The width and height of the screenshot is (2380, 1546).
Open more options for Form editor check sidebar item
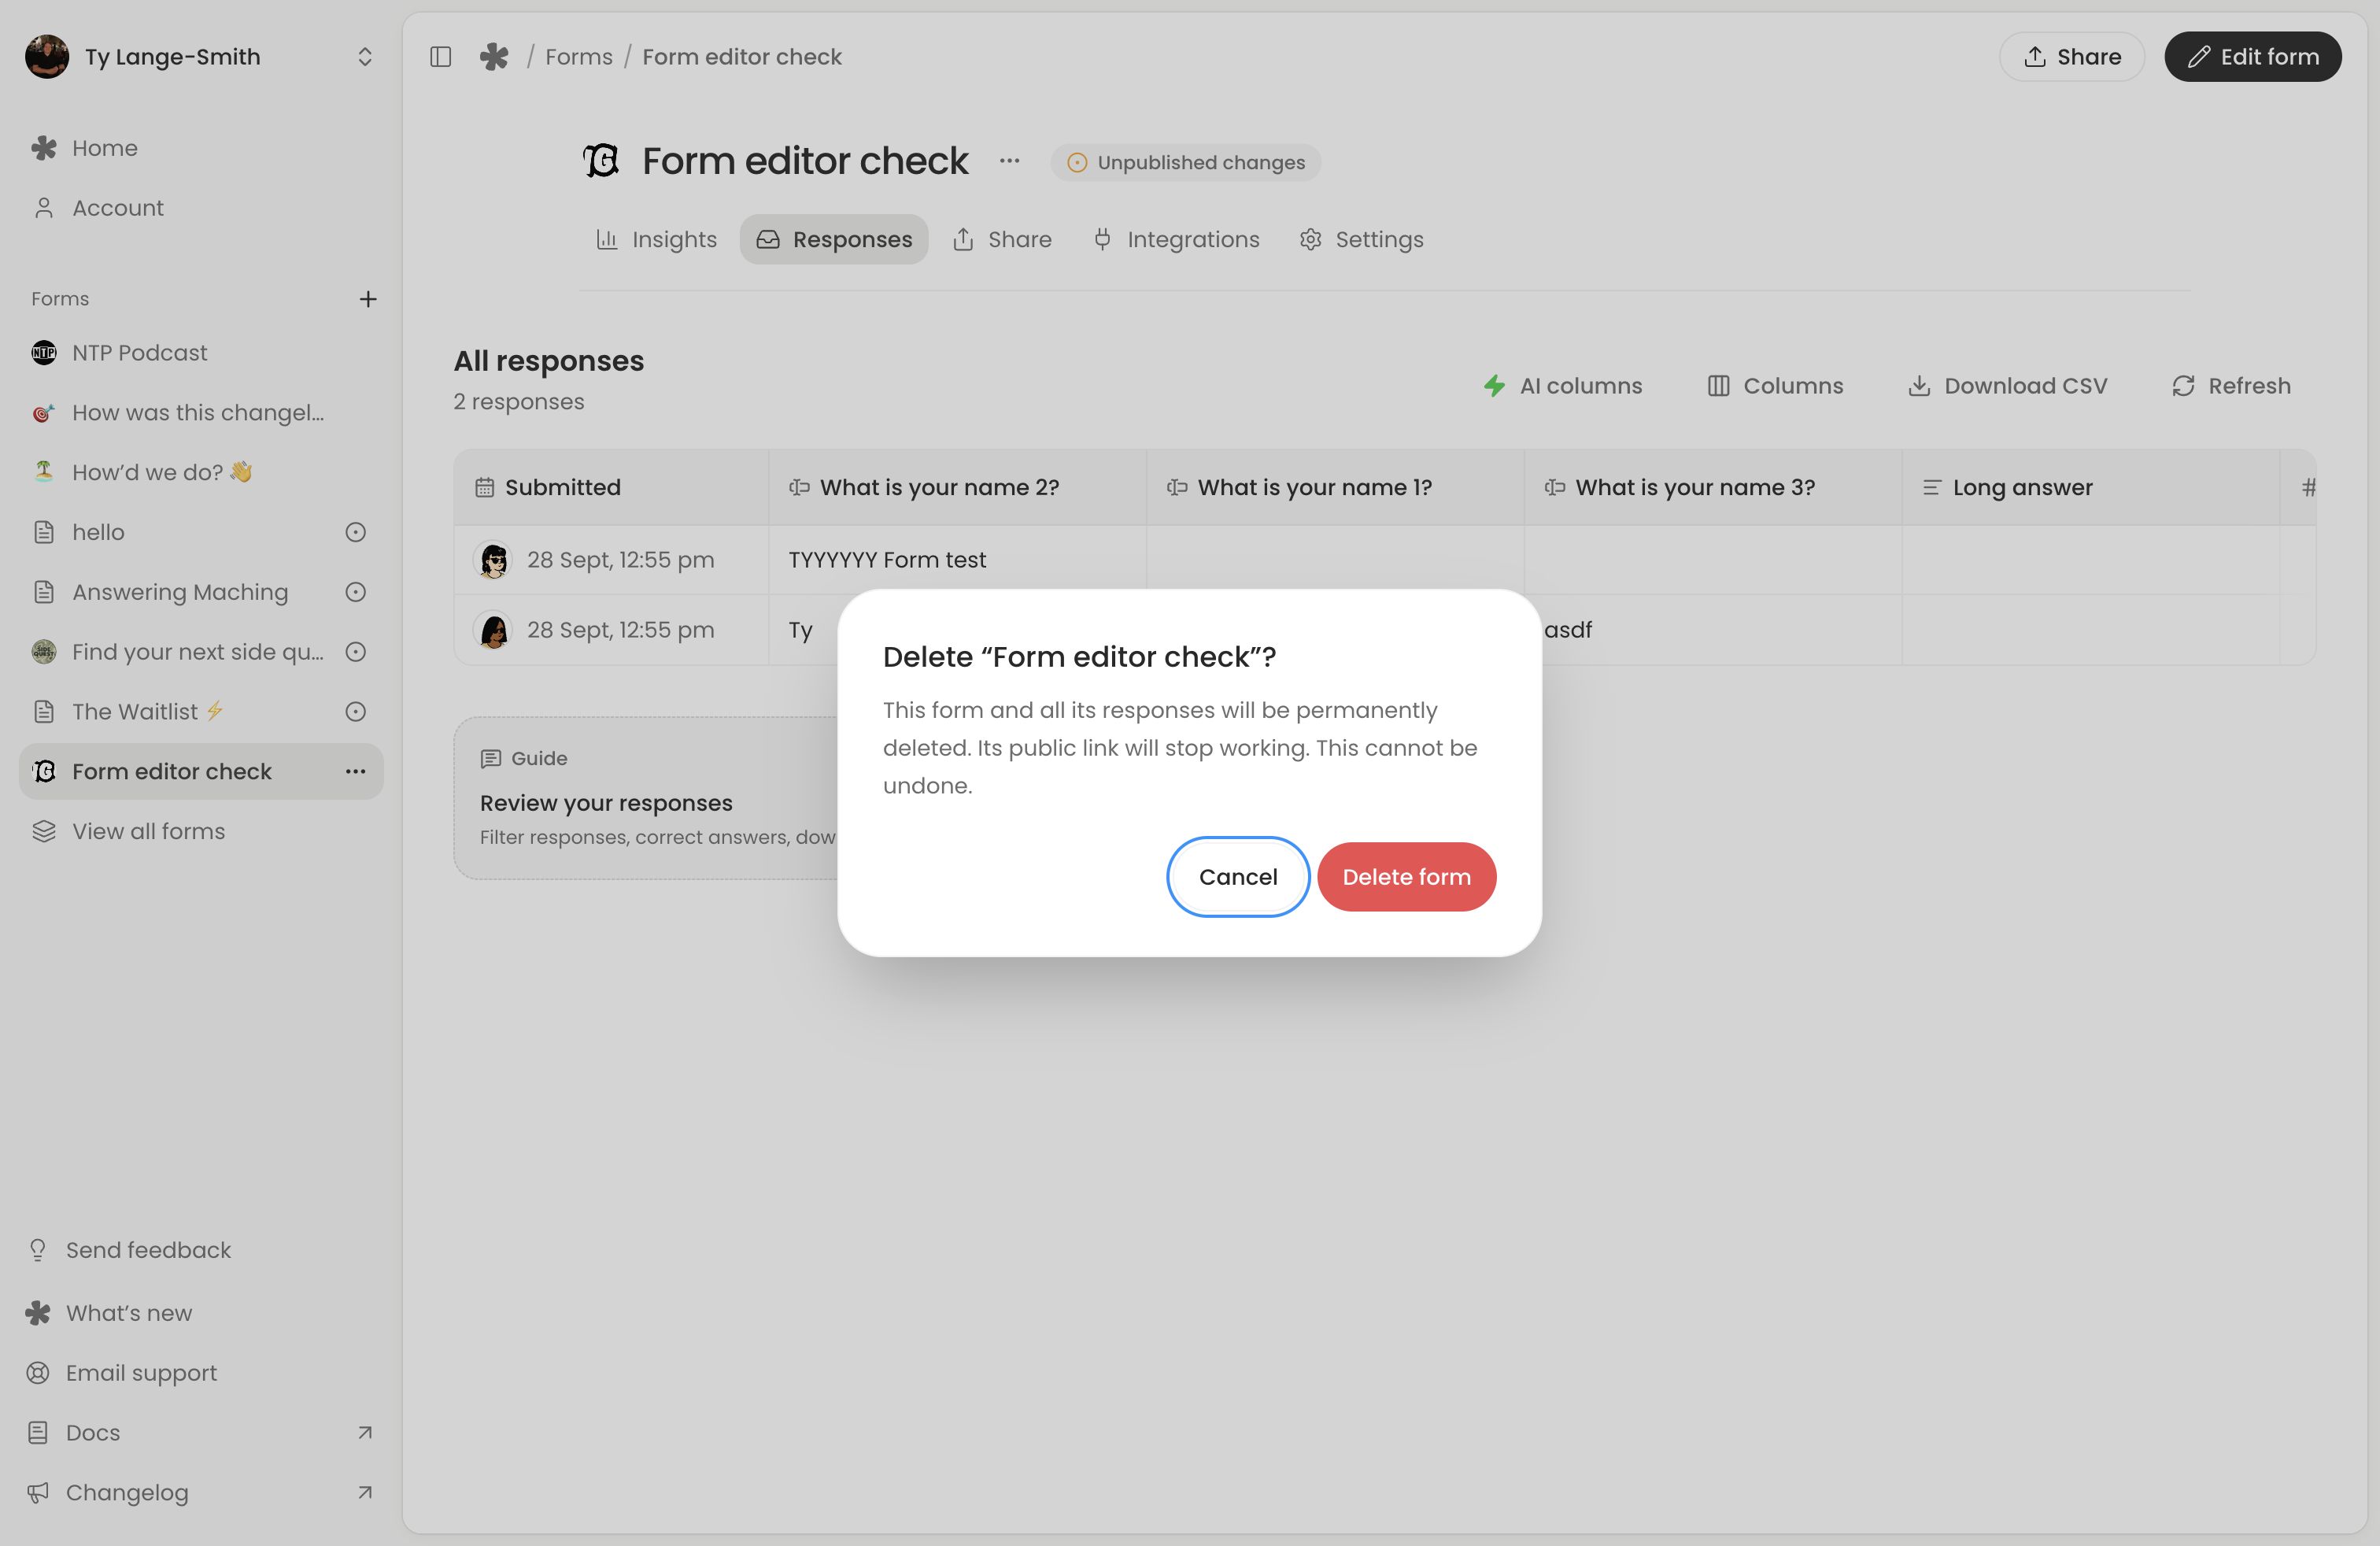pos(355,771)
